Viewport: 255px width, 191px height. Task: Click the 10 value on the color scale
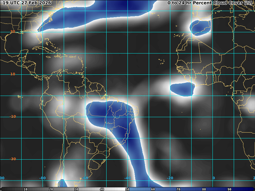coord(25,189)
